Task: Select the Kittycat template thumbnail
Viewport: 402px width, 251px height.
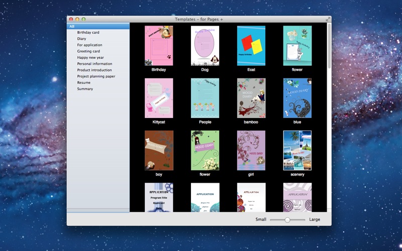Action: point(159,98)
